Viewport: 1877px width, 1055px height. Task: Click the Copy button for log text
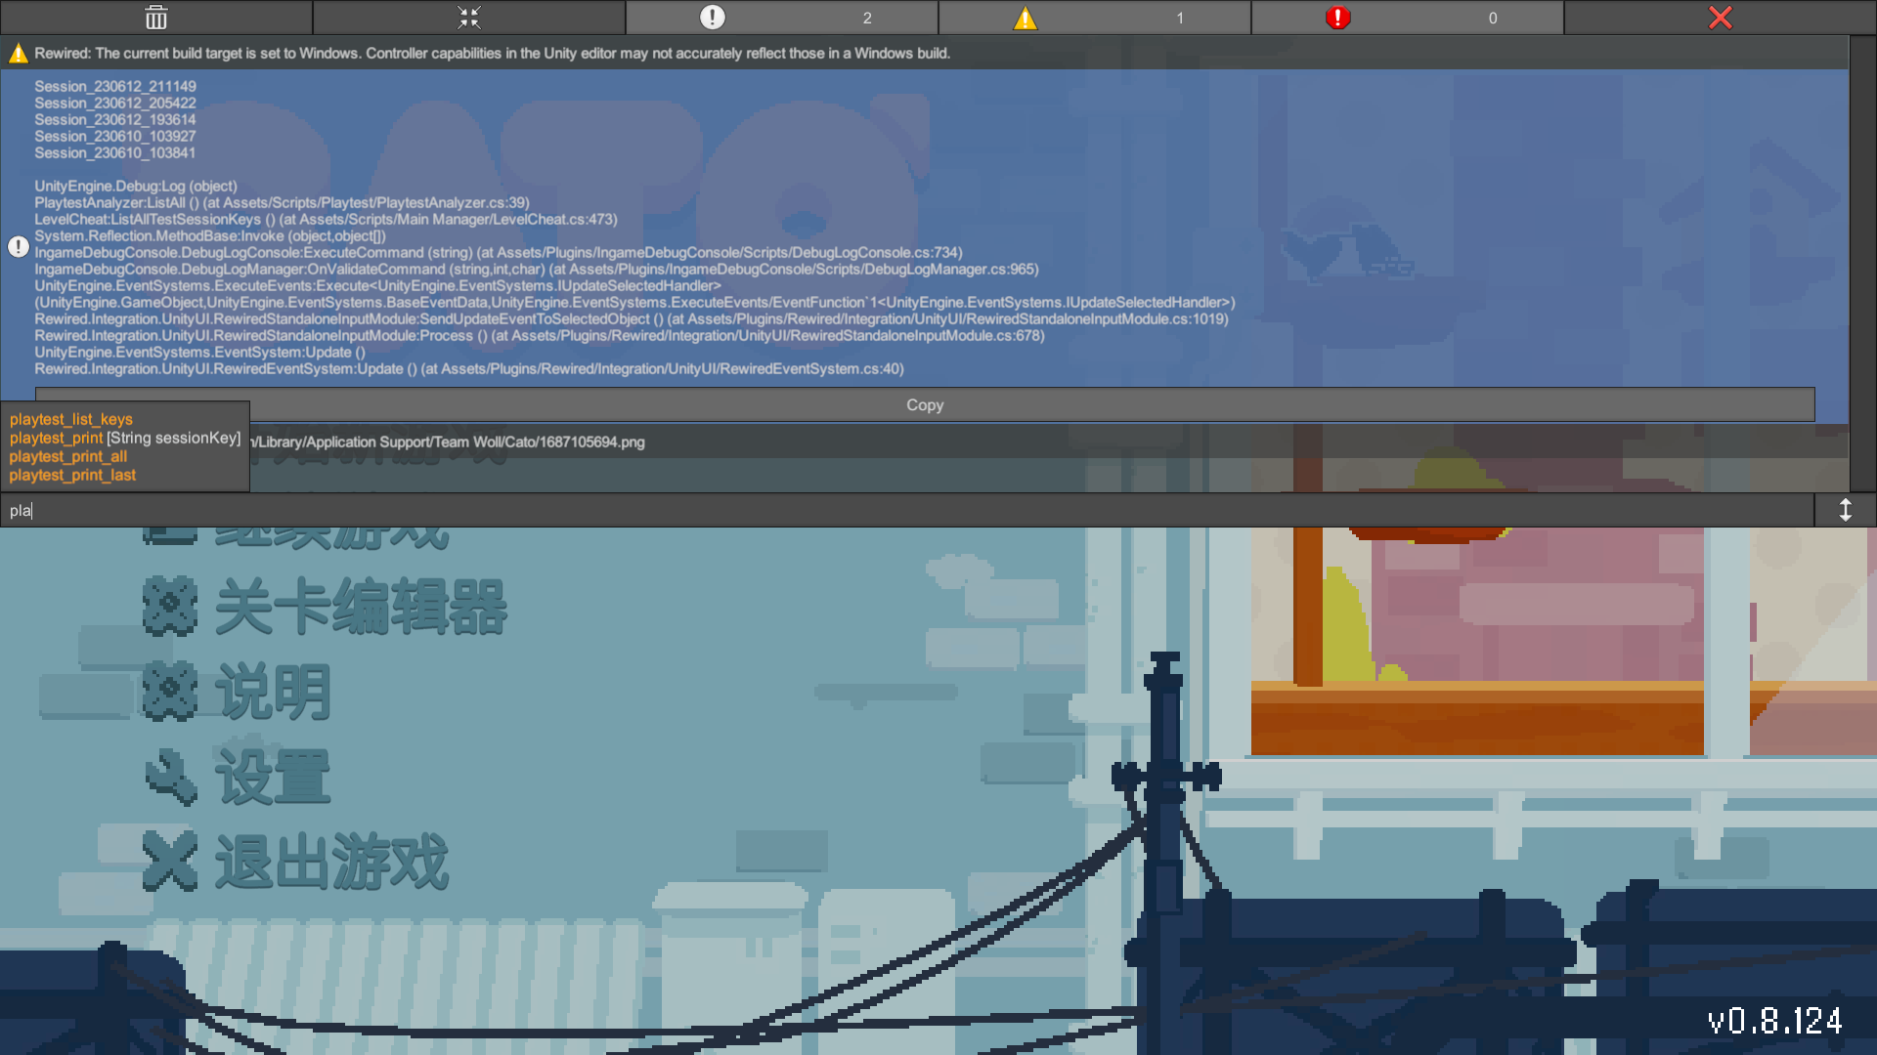pyautogui.click(x=925, y=404)
